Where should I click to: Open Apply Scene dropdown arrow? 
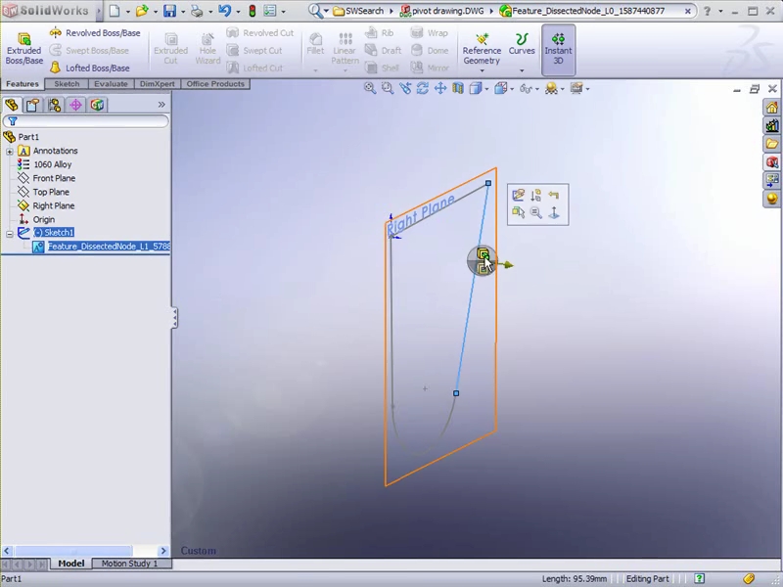[x=562, y=89]
